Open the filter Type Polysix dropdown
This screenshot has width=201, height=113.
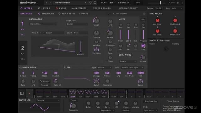coord(105,67)
